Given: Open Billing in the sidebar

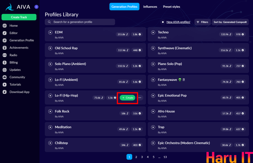Looking at the screenshot, I should click(14, 62).
